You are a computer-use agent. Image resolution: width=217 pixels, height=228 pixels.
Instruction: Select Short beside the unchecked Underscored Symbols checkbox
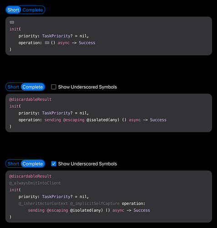(13, 87)
